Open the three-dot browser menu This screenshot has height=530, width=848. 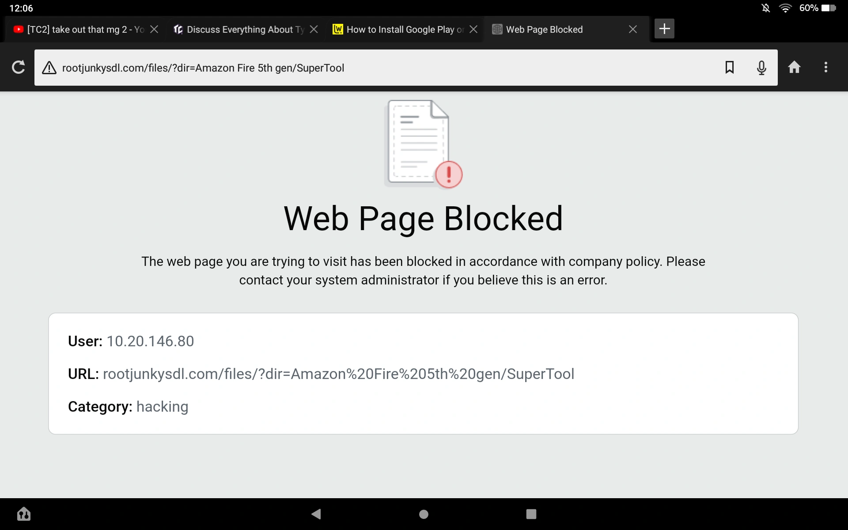(825, 68)
